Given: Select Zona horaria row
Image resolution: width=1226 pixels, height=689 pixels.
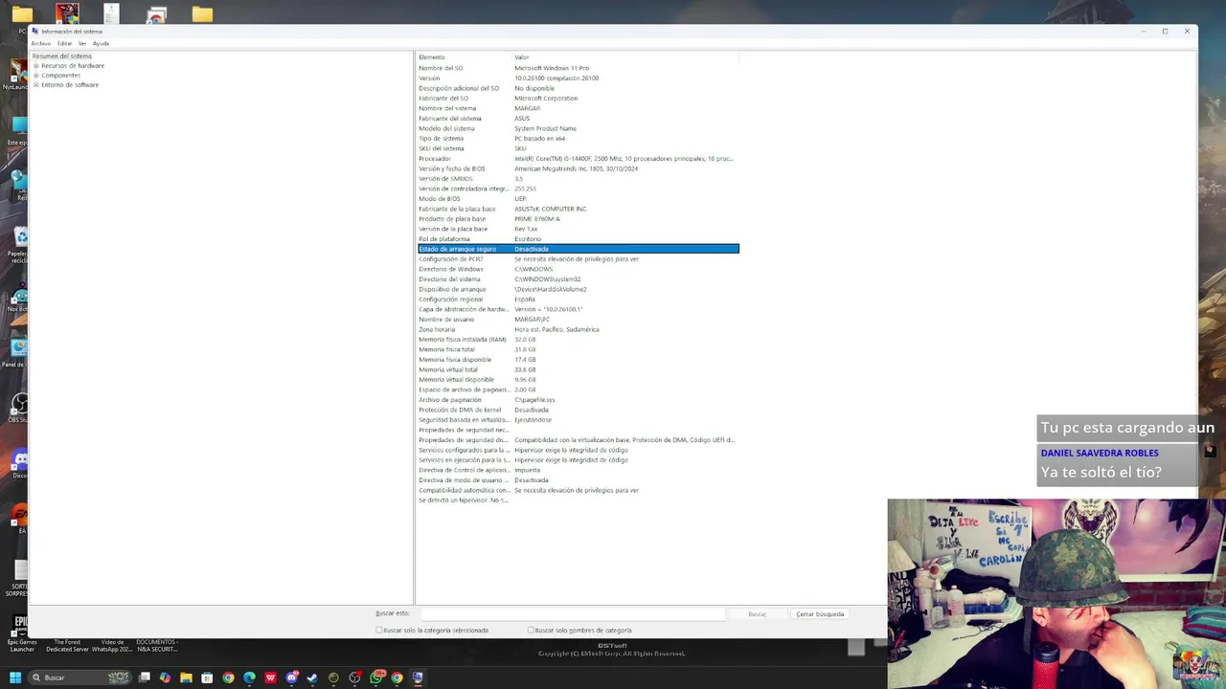Looking at the screenshot, I should pyautogui.click(x=579, y=329).
